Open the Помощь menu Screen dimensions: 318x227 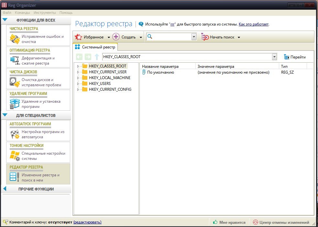[x=66, y=13]
